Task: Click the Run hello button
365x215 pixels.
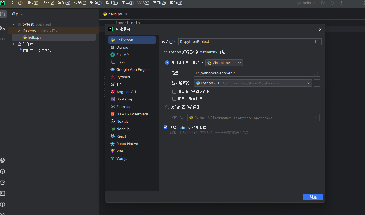Action: (x=323, y=3)
